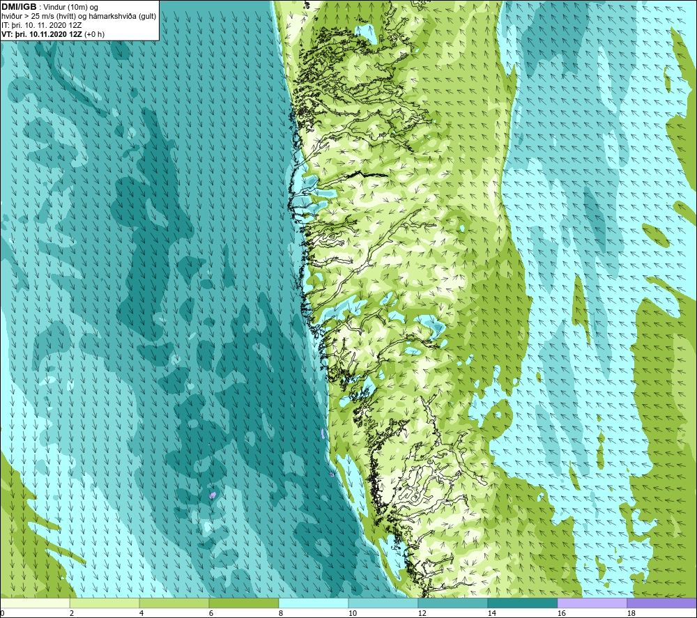
Task: Click the 14–16 m/s dark teal swatch
Action: click(522, 603)
